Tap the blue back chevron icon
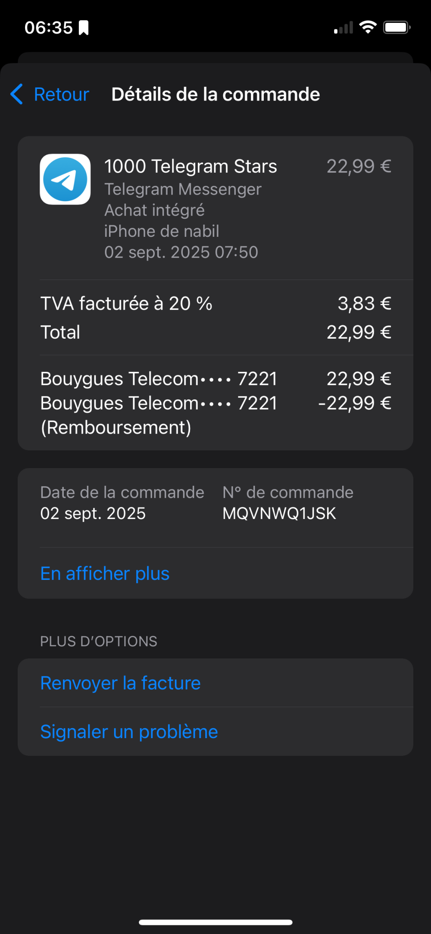The width and height of the screenshot is (431, 934). click(x=16, y=94)
